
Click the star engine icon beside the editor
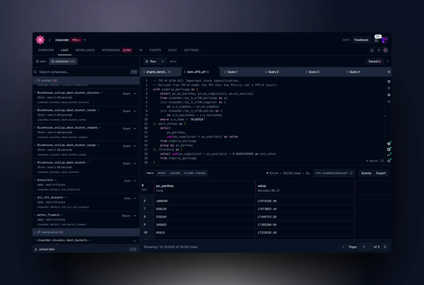pyautogui.click(x=389, y=161)
